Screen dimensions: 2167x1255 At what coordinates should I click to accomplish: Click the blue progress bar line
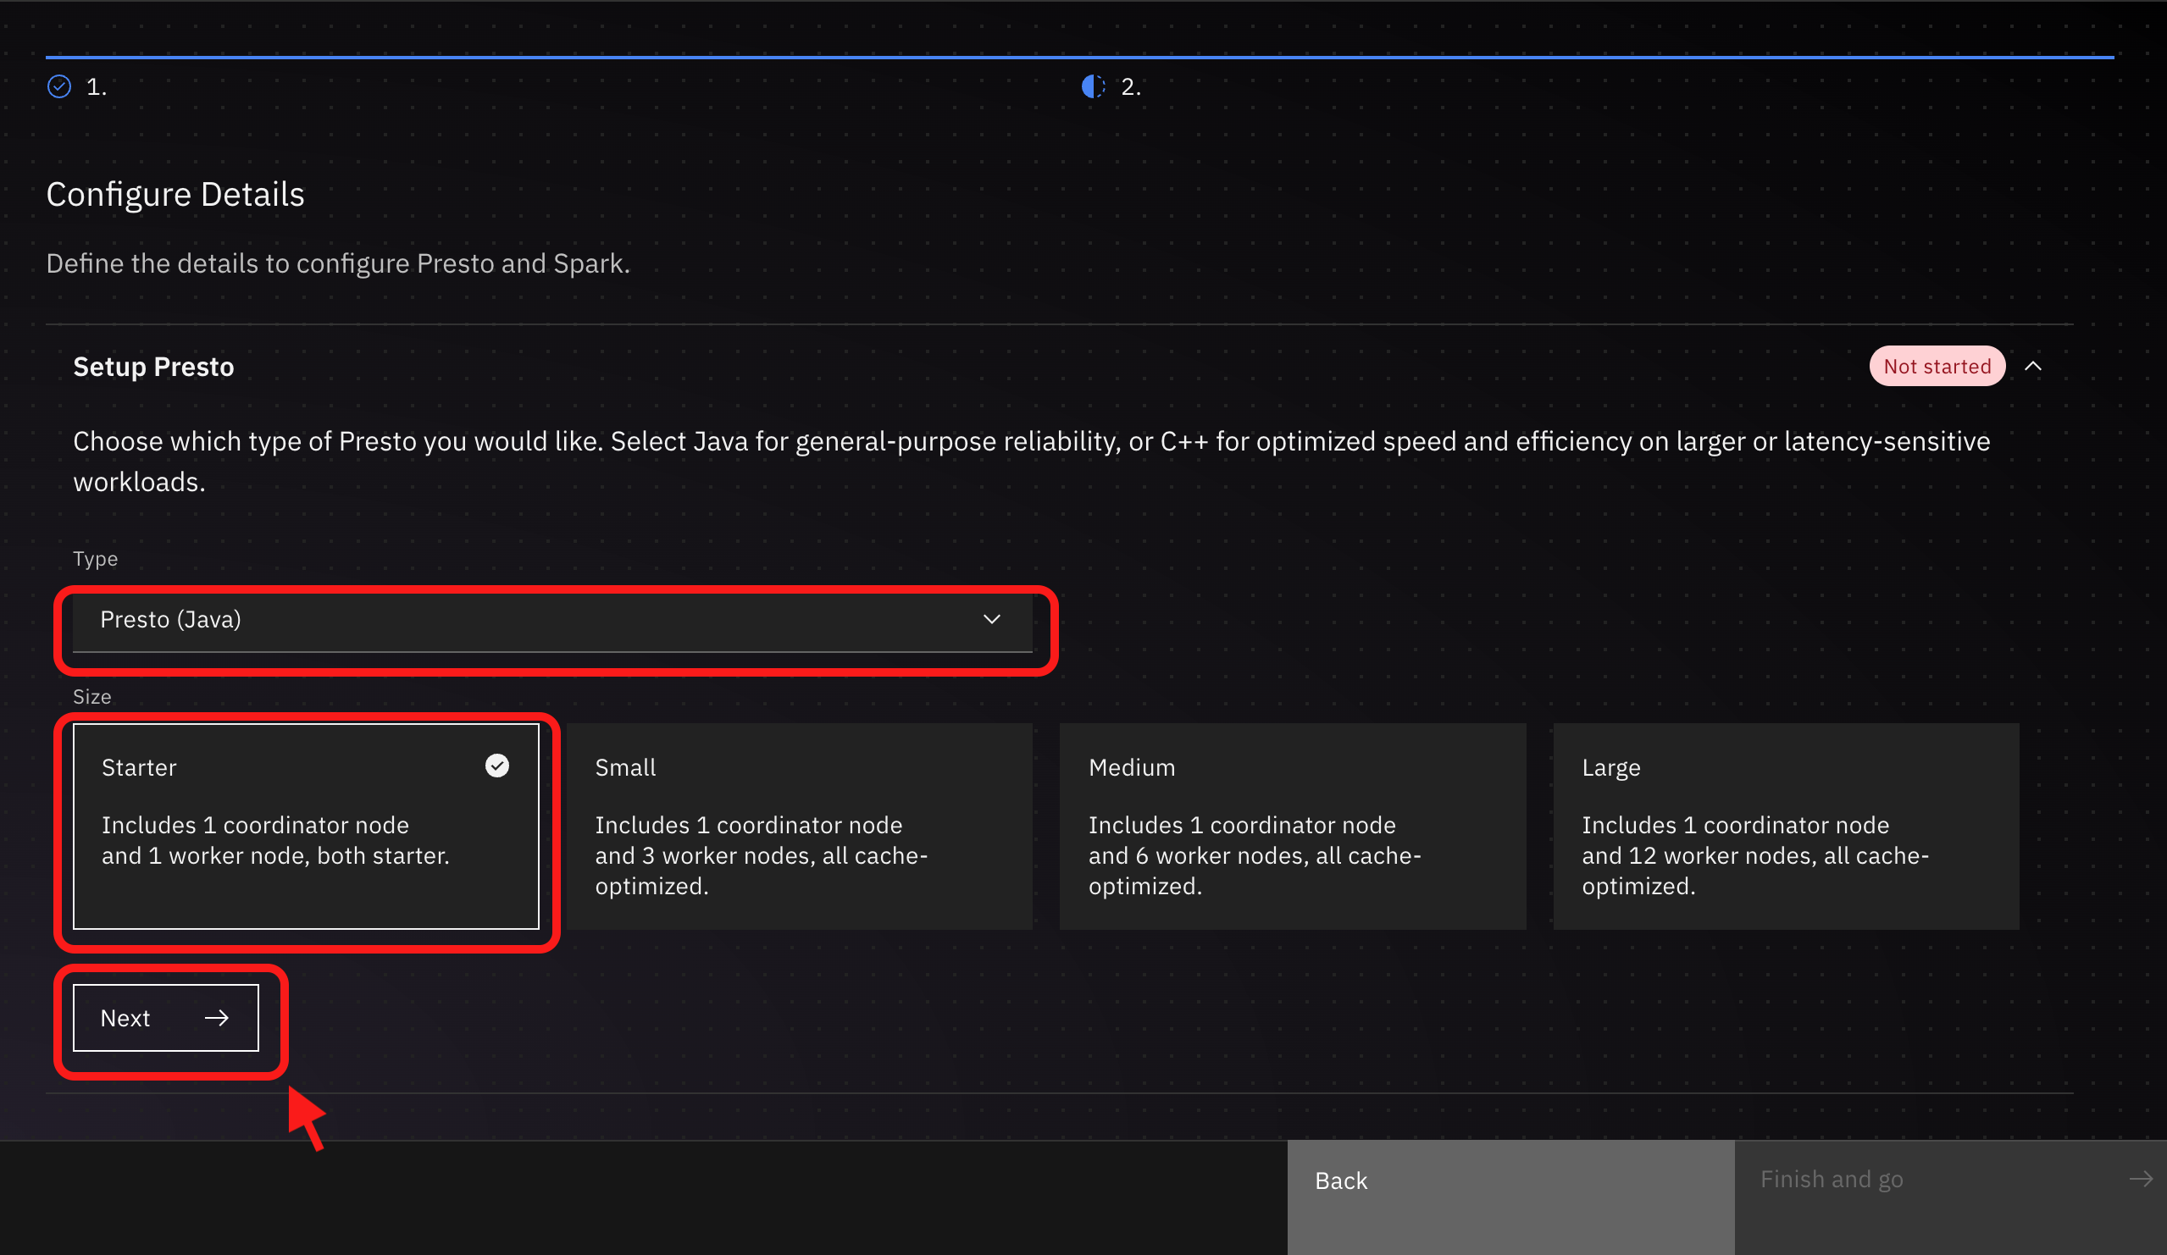pyautogui.click(x=1080, y=58)
